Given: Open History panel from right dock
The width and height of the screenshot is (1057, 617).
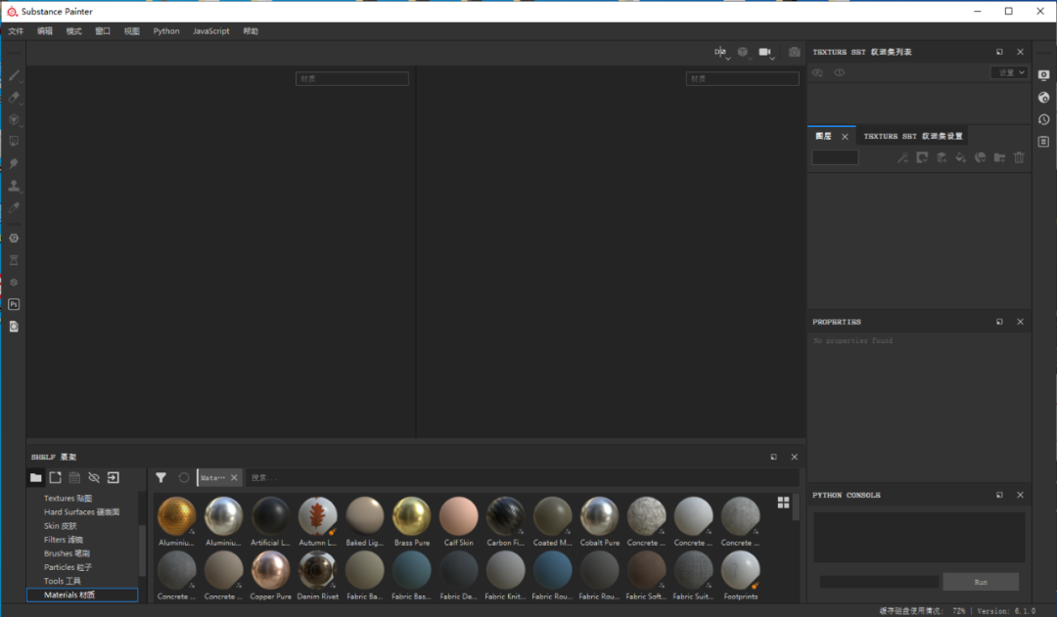Looking at the screenshot, I should coord(1043,120).
